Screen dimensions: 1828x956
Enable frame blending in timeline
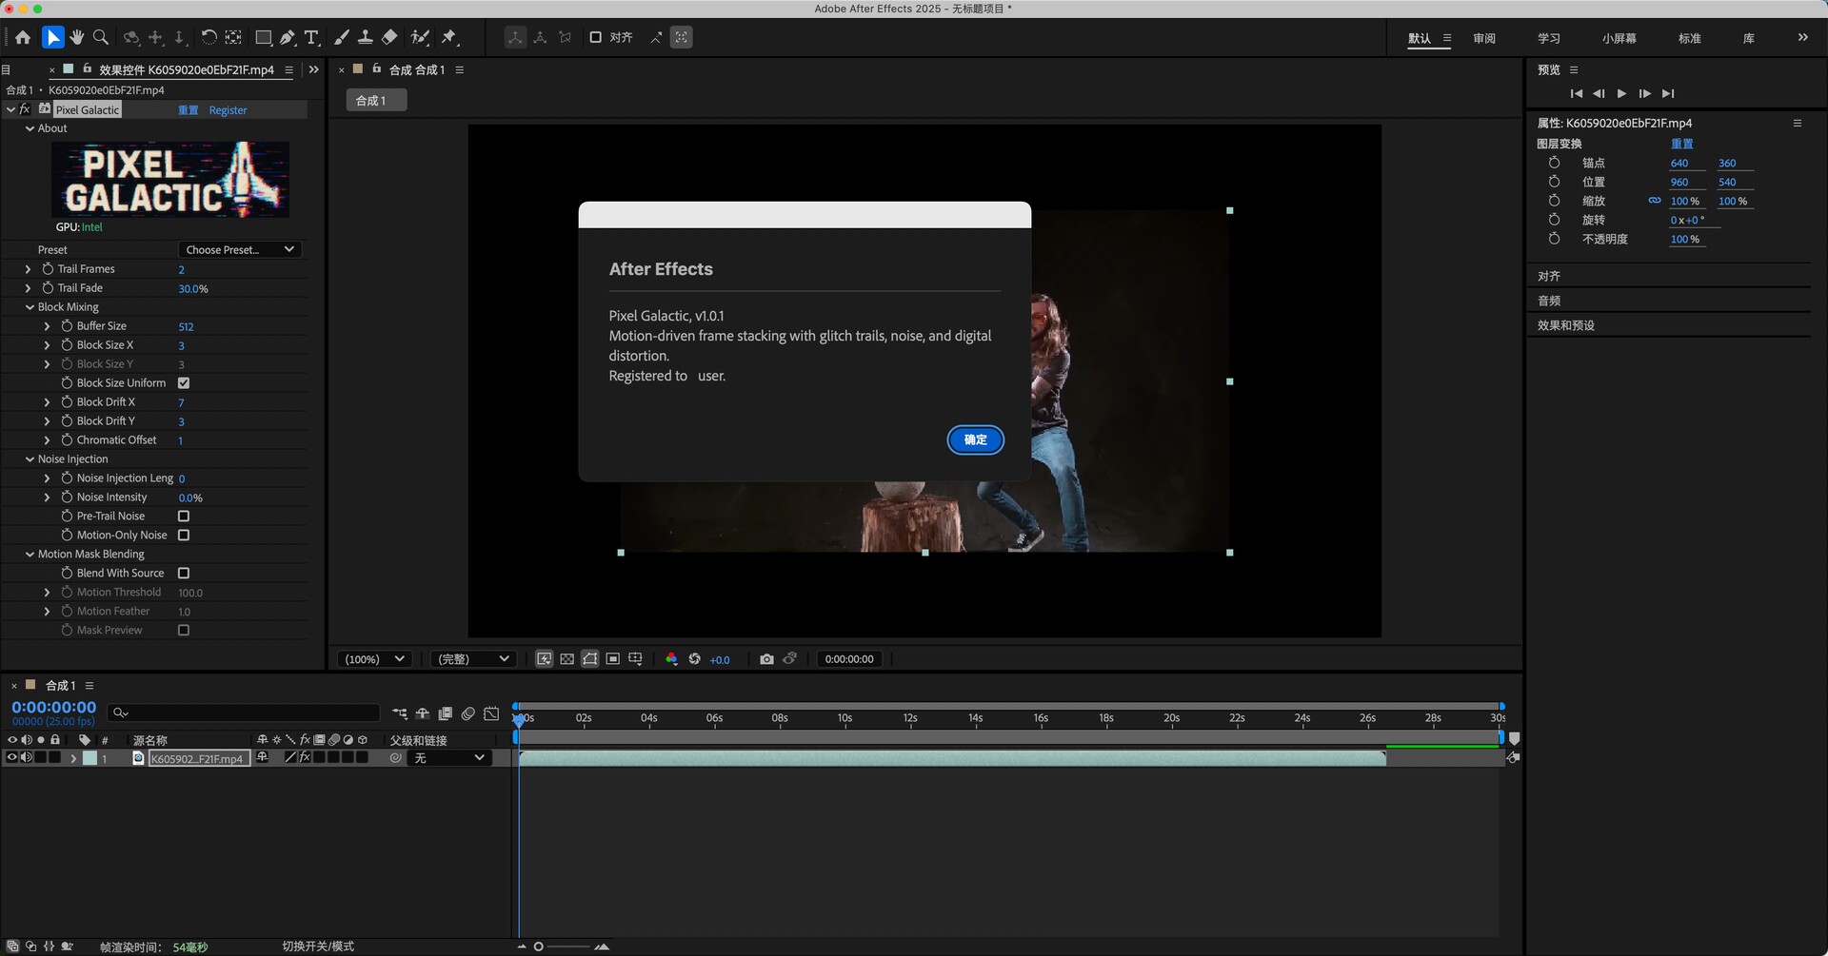pyautogui.click(x=446, y=713)
